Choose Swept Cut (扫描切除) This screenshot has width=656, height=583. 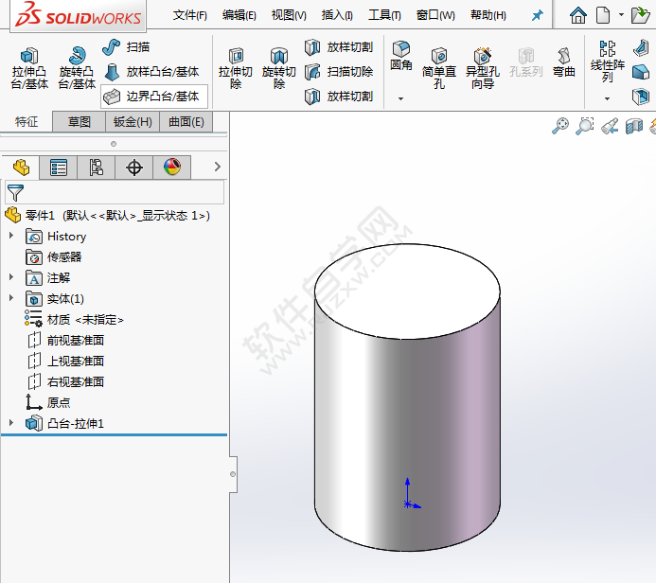(339, 72)
